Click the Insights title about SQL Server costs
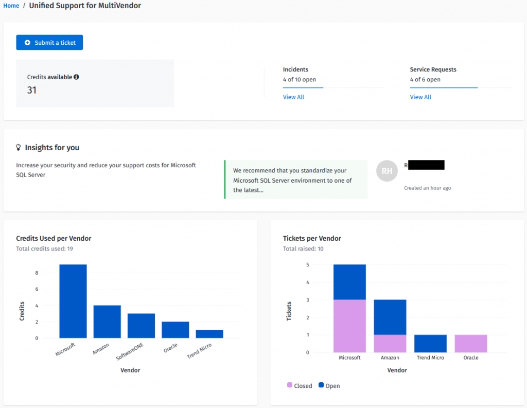 106,170
